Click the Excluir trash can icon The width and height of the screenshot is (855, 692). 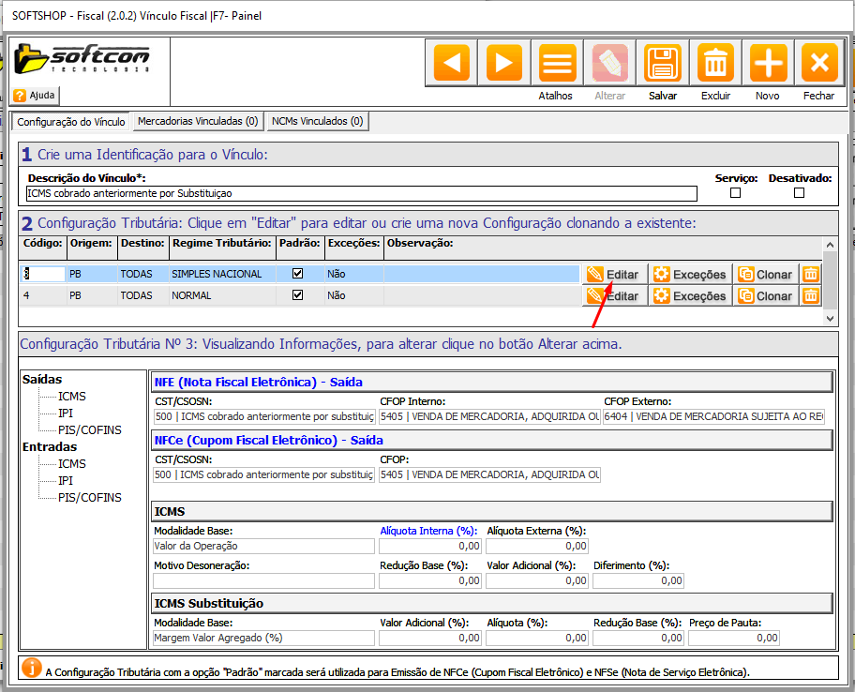click(715, 64)
